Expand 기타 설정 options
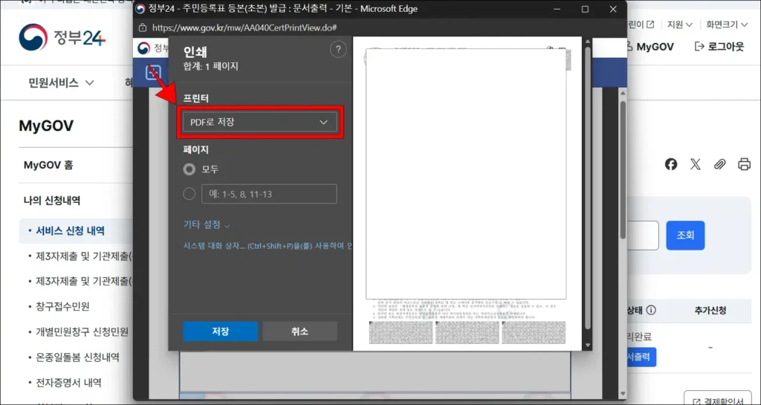Image resolution: width=761 pixels, height=405 pixels. click(x=207, y=225)
